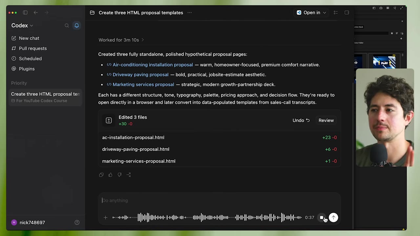Select the 'Create three HTML proposal' chat in sidebar
Screen dimensions: 420x236
(45, 97)
